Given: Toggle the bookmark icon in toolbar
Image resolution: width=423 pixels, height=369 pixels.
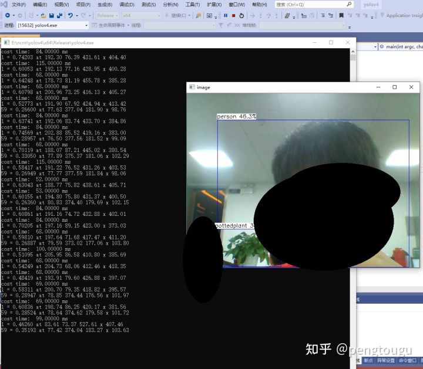Looking at the screenshot, I should [341, 16].
